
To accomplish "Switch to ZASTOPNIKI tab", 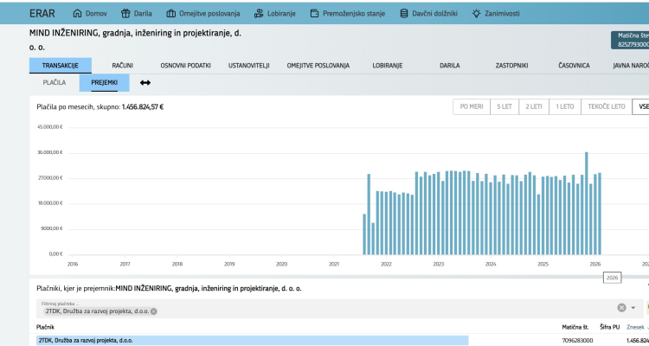I will (x=511, y=66).
